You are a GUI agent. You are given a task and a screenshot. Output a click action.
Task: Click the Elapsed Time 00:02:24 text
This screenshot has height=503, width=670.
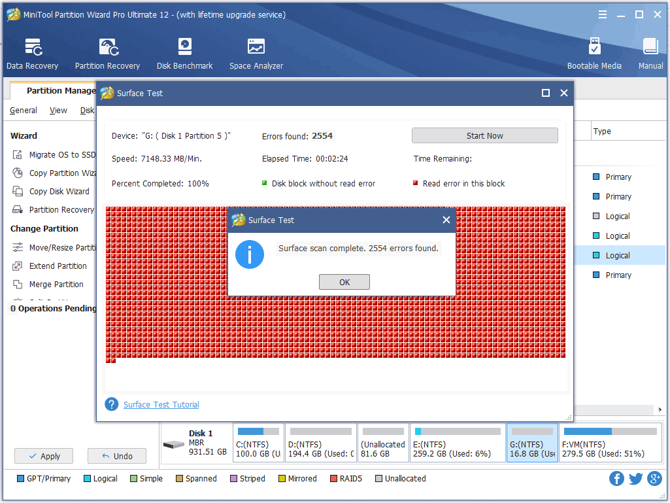tap(305, 159)
